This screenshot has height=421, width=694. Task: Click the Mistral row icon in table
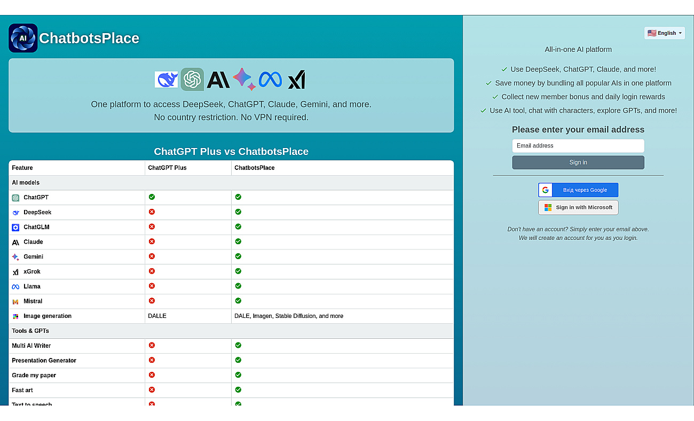point(15,301)
